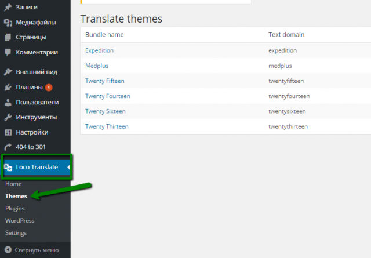Open the Expedition theme bundle link
371x258 pixels.
[x=99, y=50]
